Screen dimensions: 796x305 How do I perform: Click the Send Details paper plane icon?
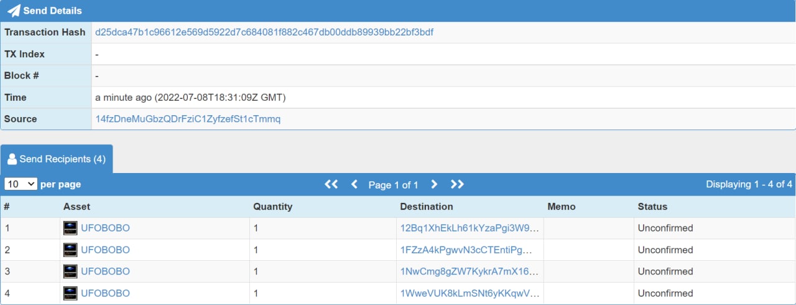(14, 11)
